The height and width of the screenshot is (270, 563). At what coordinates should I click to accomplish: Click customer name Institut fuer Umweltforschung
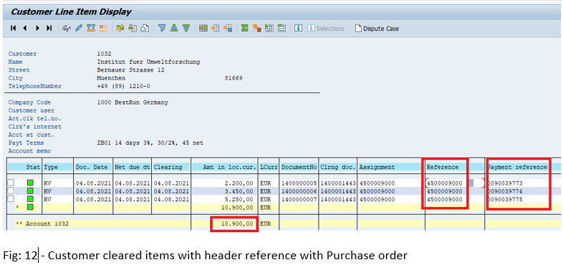pos(148,62)
